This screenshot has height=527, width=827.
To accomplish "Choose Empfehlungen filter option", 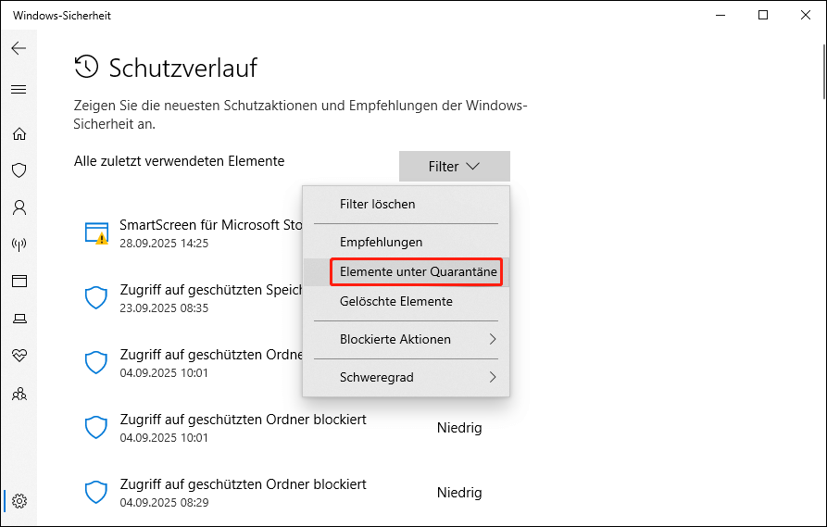I will coord(381,242).
